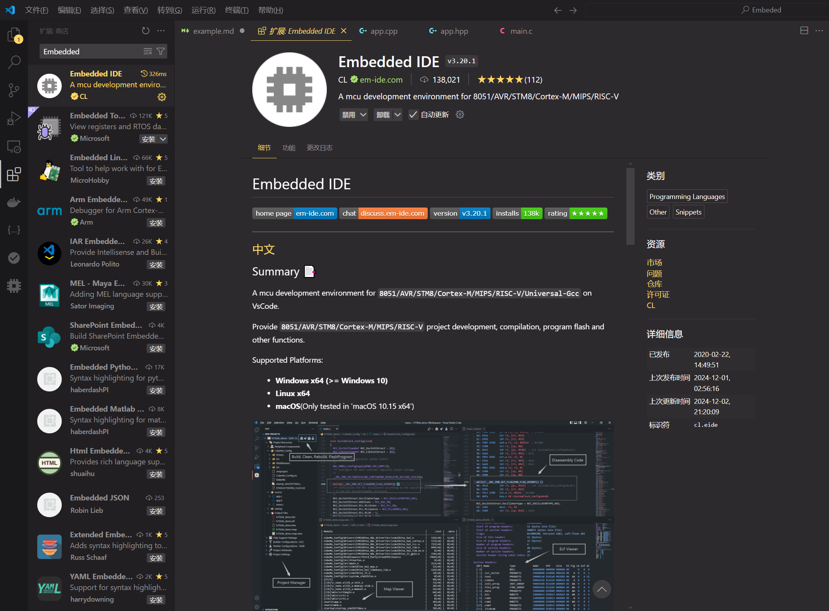Open the Help menu
The height and width of the screenshot is (611, 829).
tap(271, 10)
